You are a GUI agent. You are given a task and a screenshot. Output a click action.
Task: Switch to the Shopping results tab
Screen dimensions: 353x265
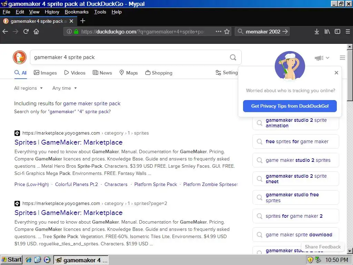pyautogui.click(x=159, y=73)
